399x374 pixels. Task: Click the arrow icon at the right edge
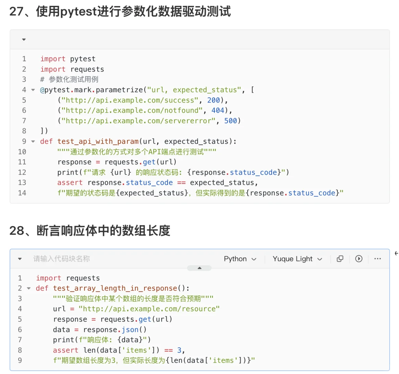(x=396, y=253)
